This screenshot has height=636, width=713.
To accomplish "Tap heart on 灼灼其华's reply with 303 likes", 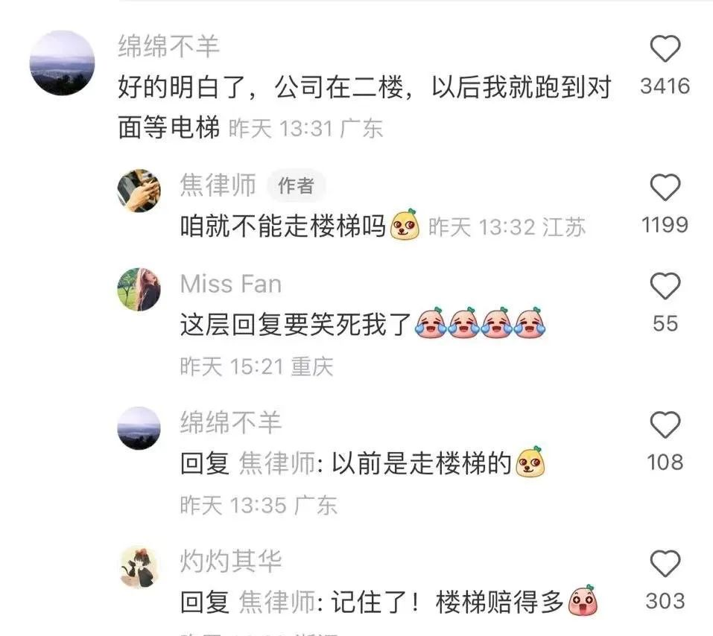I will pos(665,564).
